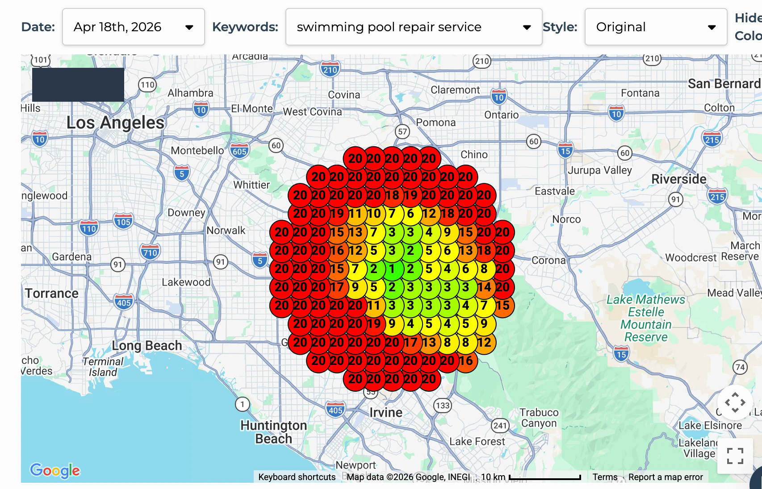This screenshot has height=489, width=762.
Task: Toggle the map fullscreen view icon
Action: click(x=735, y=456)
